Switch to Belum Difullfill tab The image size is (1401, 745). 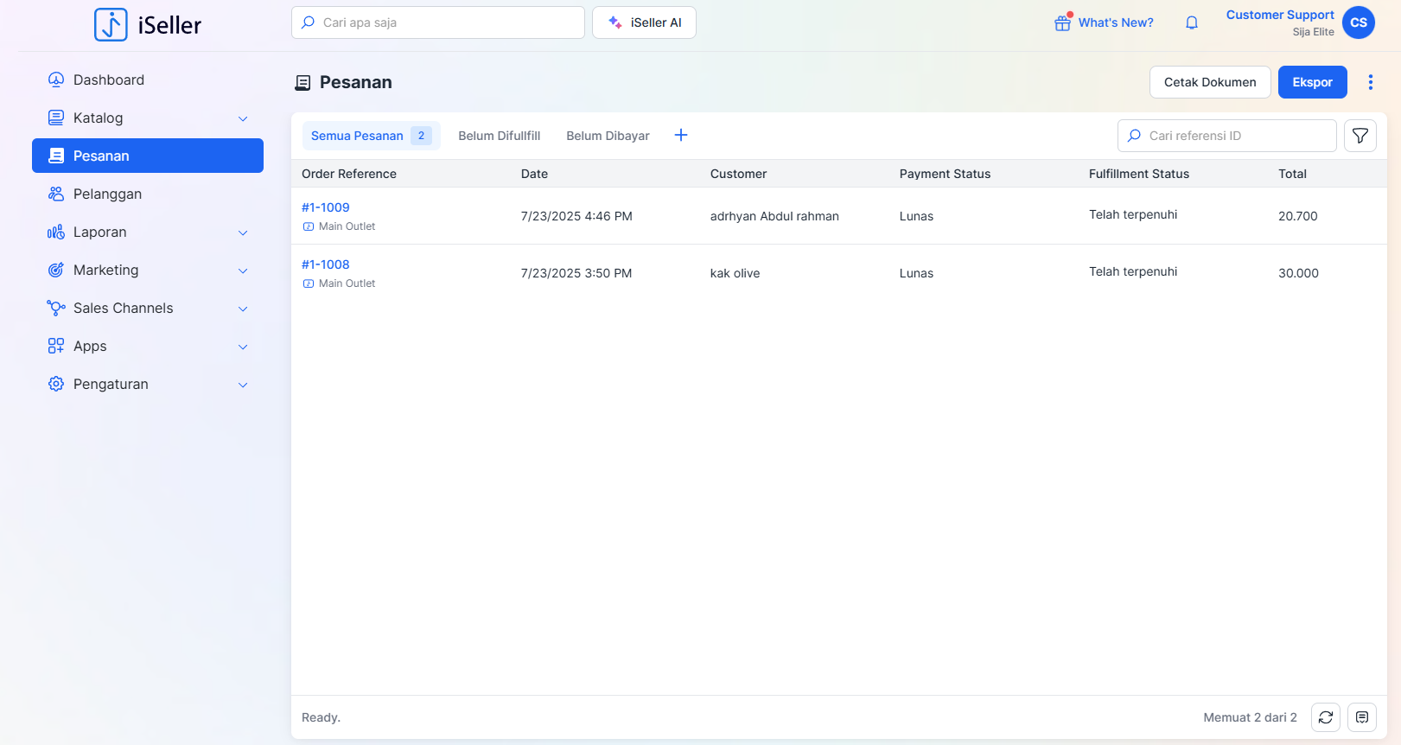pyautogui.click(x=499, y=136)
